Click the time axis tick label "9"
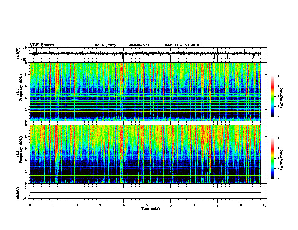The image size is (298, 230). click(241, 205)
